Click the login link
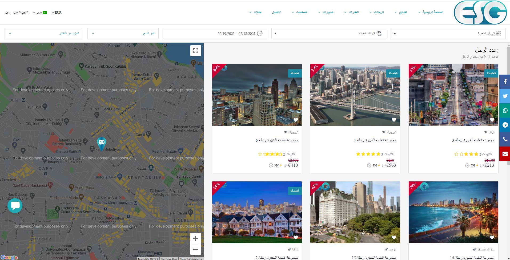The height and width of the screenshot is (260, 510). [x=21, y=13]
